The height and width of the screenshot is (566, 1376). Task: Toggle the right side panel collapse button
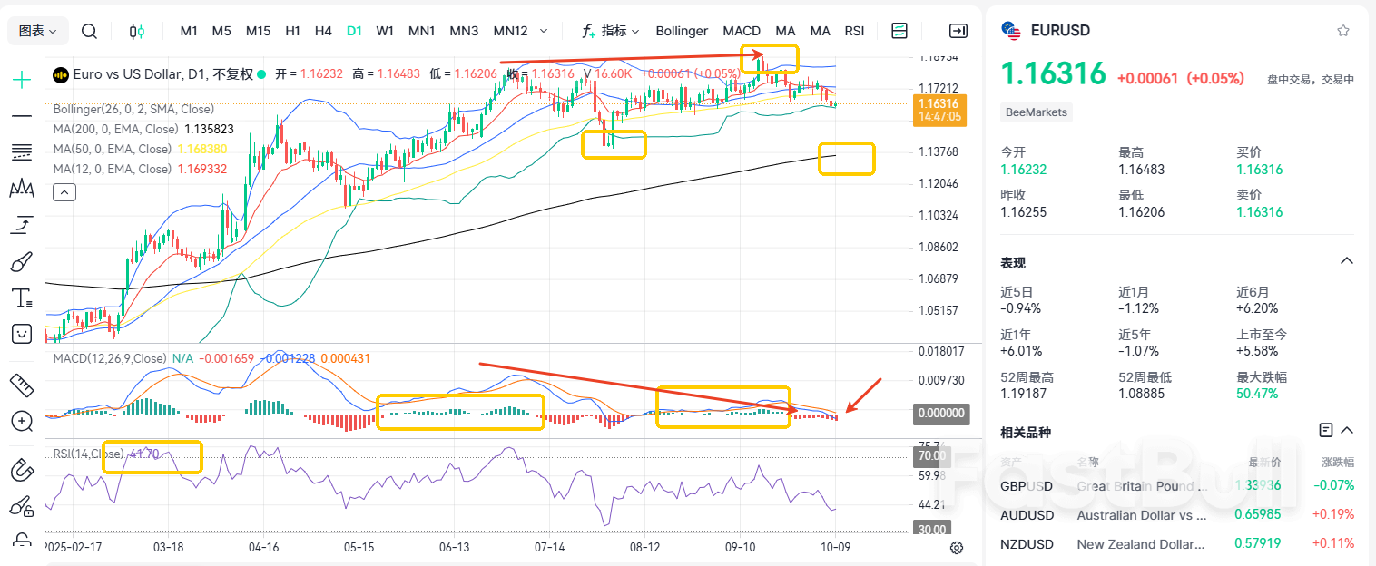tap(958, 31)
